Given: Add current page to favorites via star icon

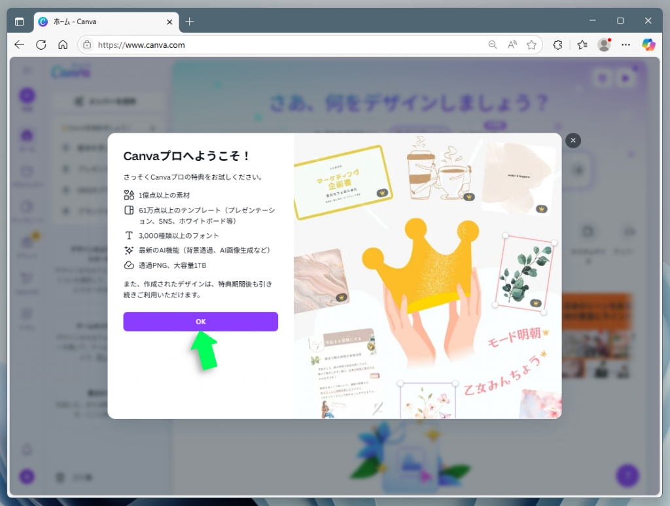Looking at the screenshot, I should pyautogui.click(x=531, y=44).
